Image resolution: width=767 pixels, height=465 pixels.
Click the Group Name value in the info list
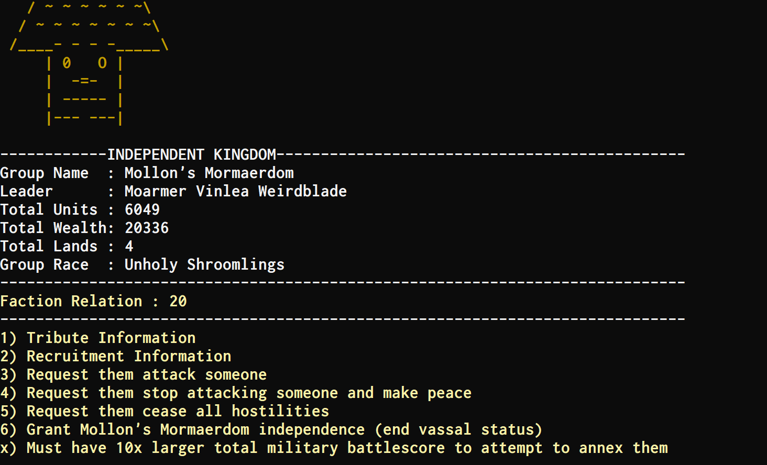[x=209, y=173]
